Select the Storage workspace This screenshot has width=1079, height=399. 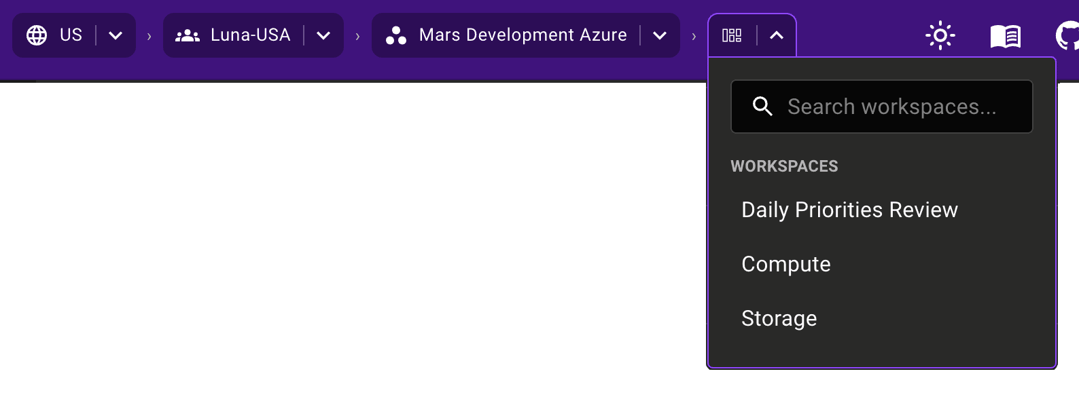pos(779,319)
